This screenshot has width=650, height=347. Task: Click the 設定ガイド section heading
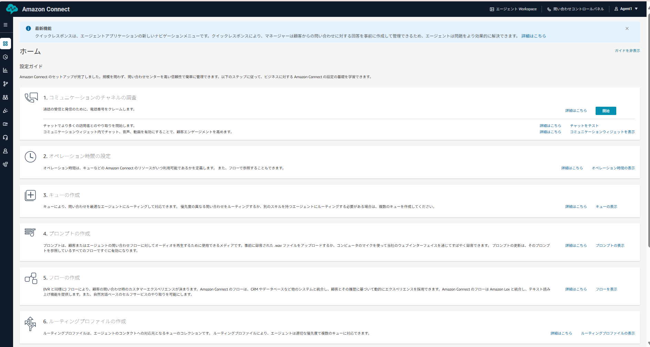point(31,66)
